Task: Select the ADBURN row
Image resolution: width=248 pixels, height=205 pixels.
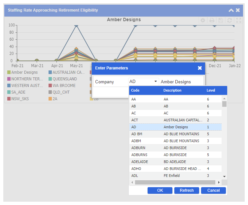Action: click(175, 148)
